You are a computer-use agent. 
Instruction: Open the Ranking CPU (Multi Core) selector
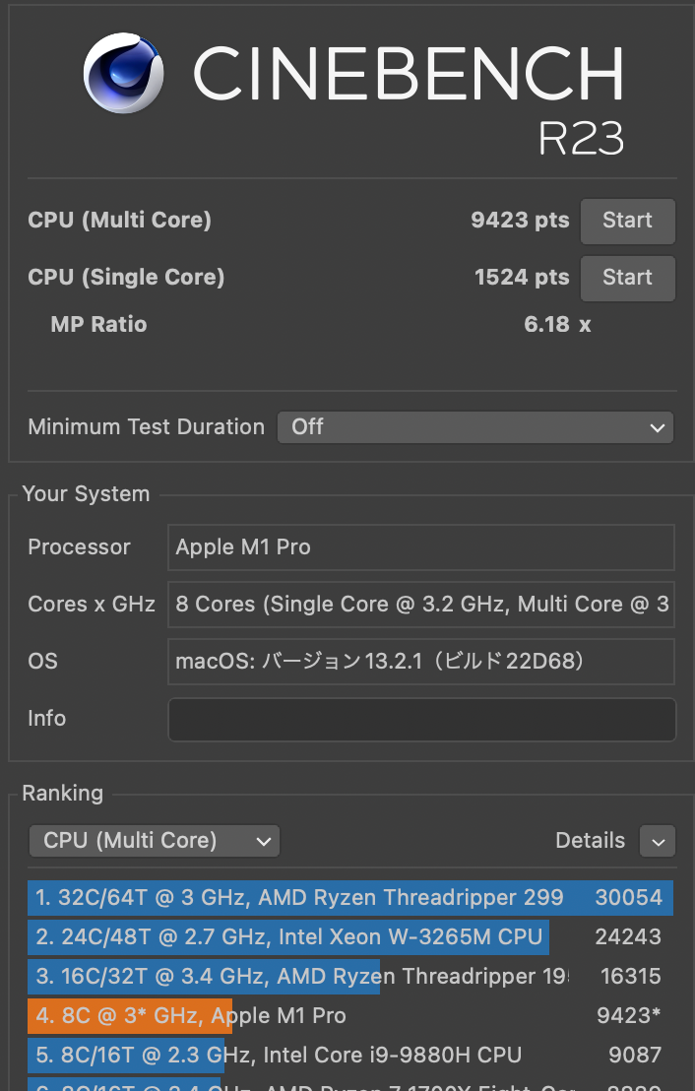(154, 841)
